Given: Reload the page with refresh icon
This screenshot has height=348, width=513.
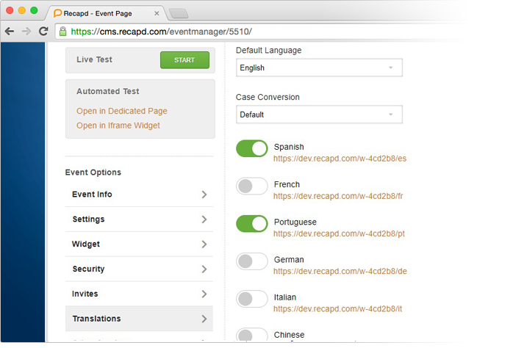Looking at the screenshot, I should 43,32.
